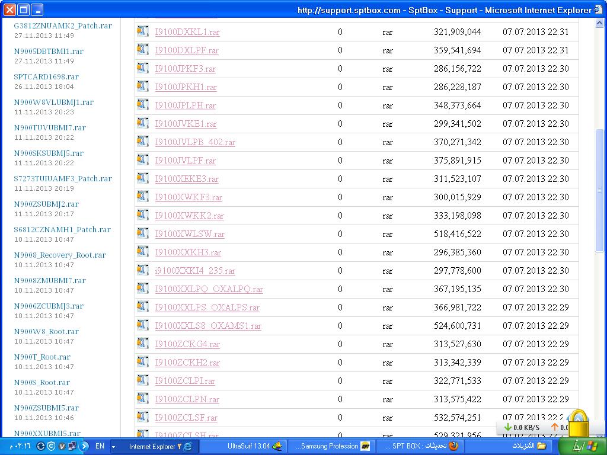Click the system tray expand arrow icon
This screenshot has width=607, height=455.
[84, 446]
